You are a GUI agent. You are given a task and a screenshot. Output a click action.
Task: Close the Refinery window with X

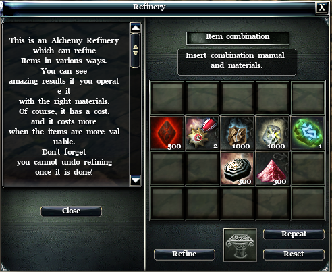(322, 8)
